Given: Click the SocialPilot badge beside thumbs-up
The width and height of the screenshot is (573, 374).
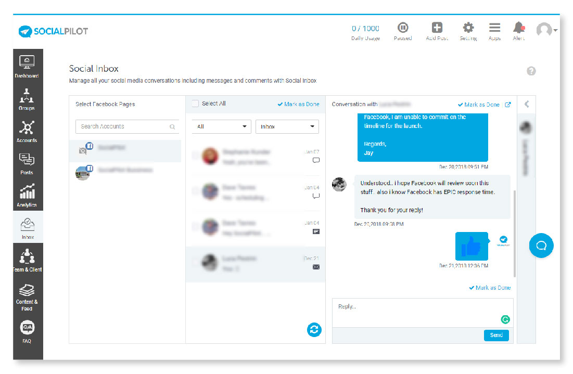Looking at the screenshot, I should point(503,240).
